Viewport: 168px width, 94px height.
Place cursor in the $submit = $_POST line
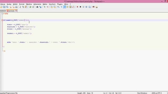19,33
